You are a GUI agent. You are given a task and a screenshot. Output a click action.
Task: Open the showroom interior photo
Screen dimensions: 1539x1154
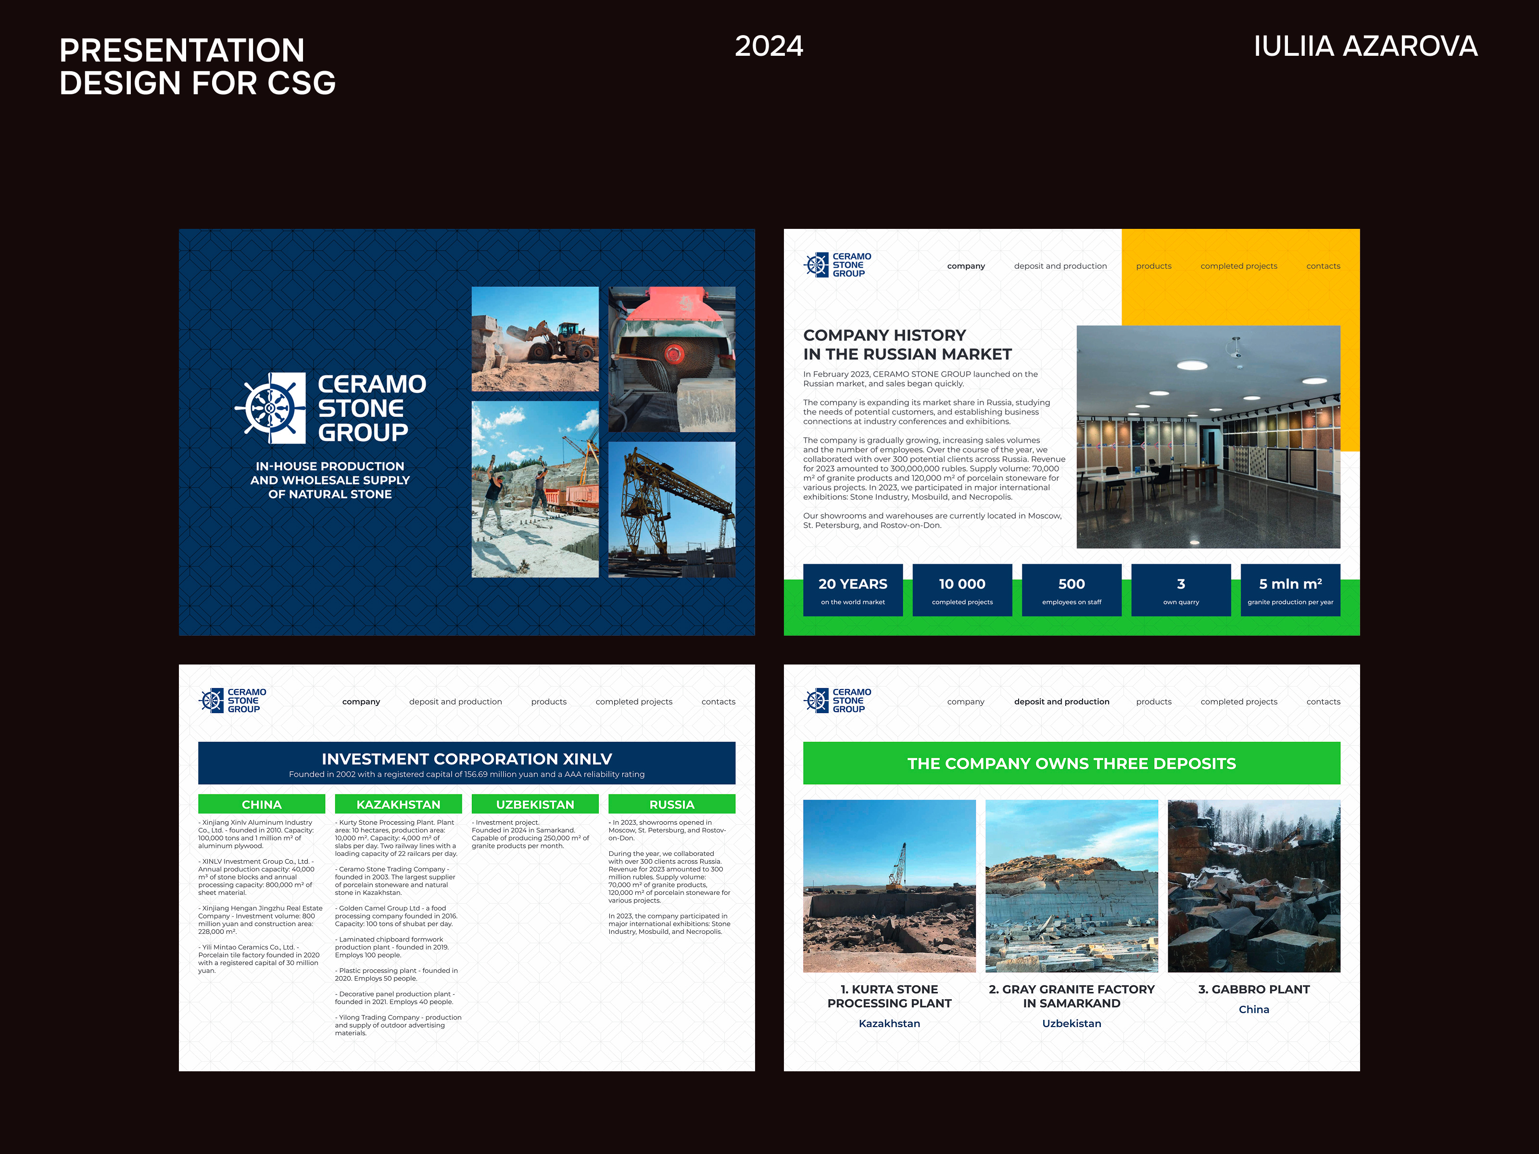[x=1208, y=437]
